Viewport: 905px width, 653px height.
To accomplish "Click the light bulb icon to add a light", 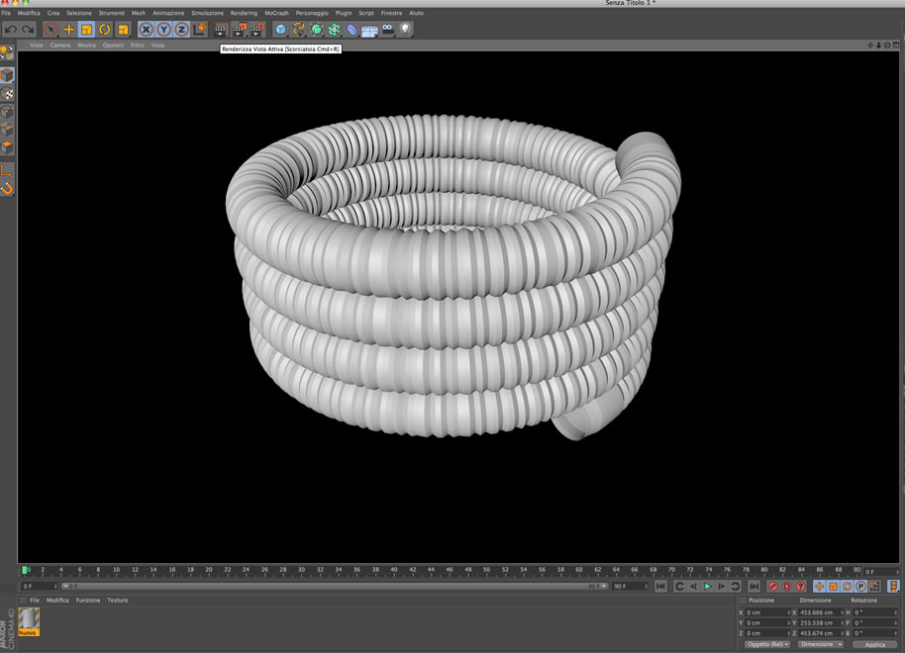I will click(405, 30).
